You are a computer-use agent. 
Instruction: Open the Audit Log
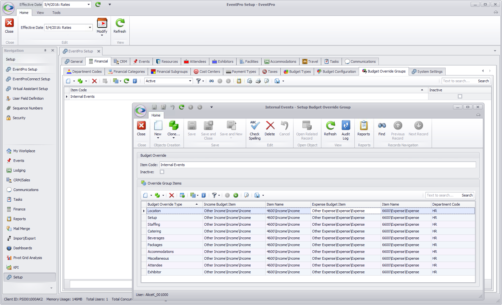point(346,130)
